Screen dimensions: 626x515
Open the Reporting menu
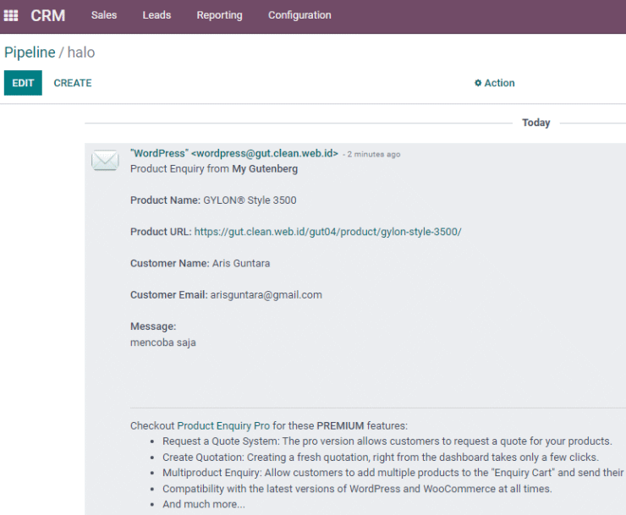coord(219,15)
